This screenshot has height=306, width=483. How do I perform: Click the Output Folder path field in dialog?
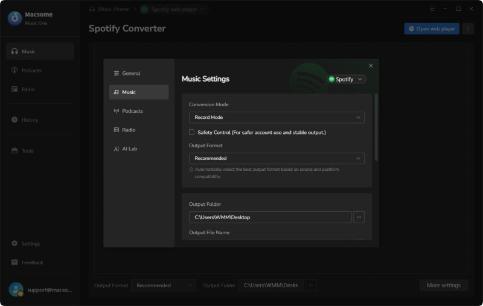click(270, 217)
